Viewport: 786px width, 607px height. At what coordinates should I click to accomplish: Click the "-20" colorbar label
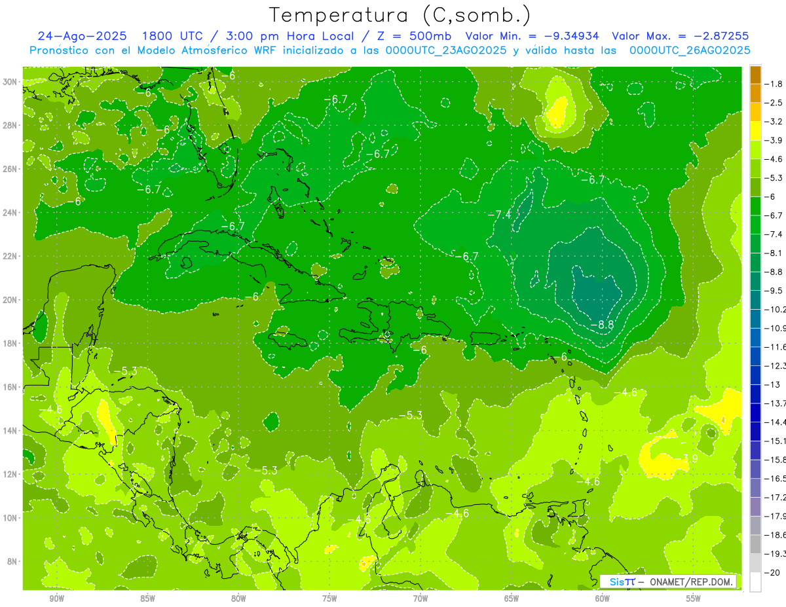[772, 572]
